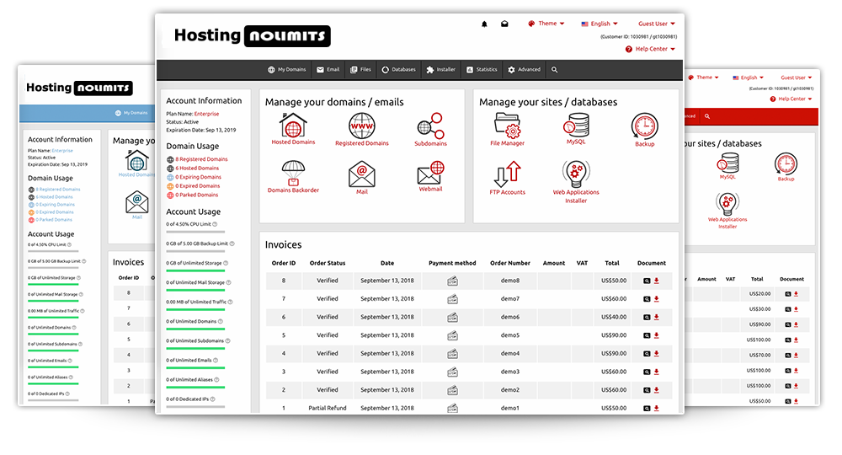Open the Enterprise plan name link
This screenshot has height=455, width=842.
(206, 113)
